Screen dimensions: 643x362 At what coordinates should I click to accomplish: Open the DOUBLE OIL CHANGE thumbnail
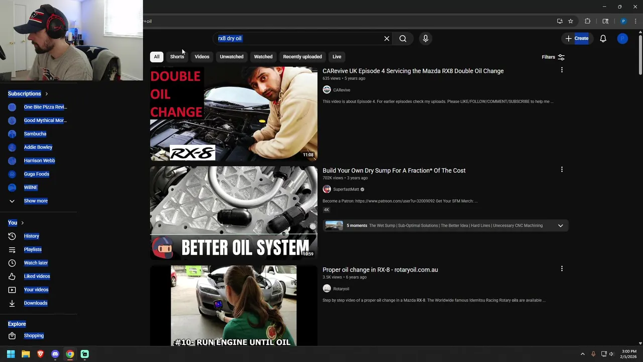coord(234,114)
